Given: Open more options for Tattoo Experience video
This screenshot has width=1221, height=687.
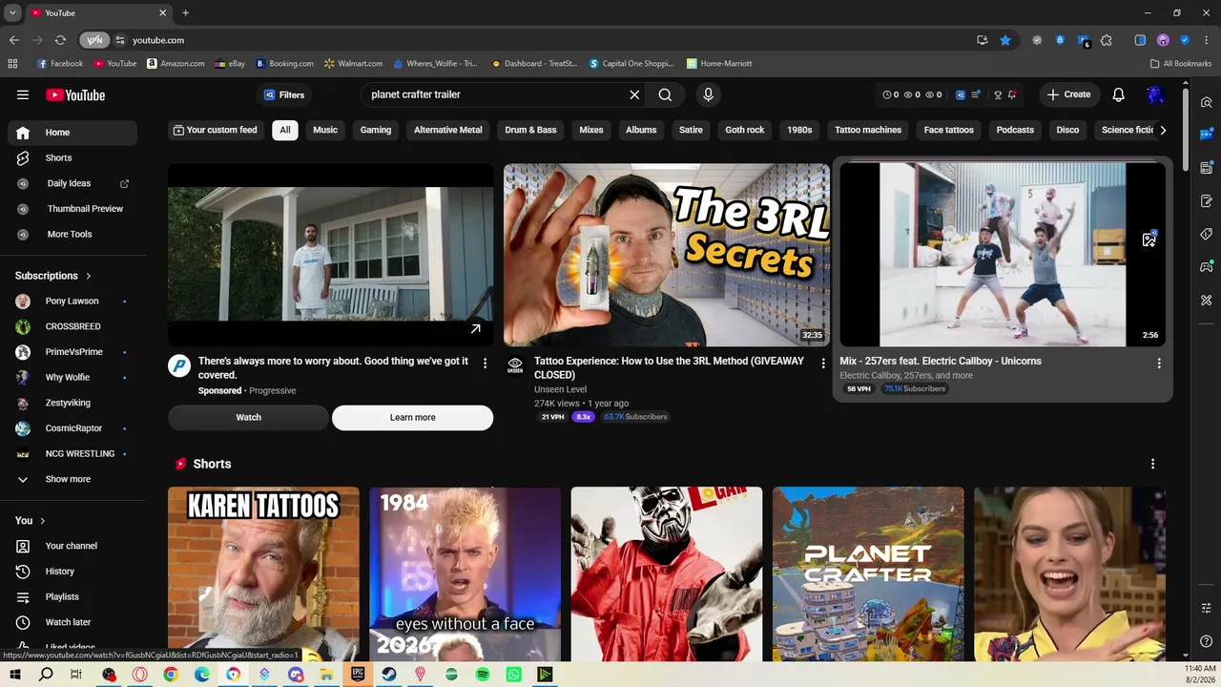Looking at the screenshot, I should point(823,364).
